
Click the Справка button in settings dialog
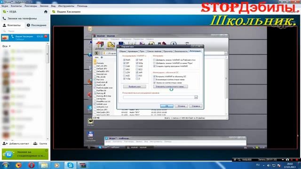[x=196, y=106]
